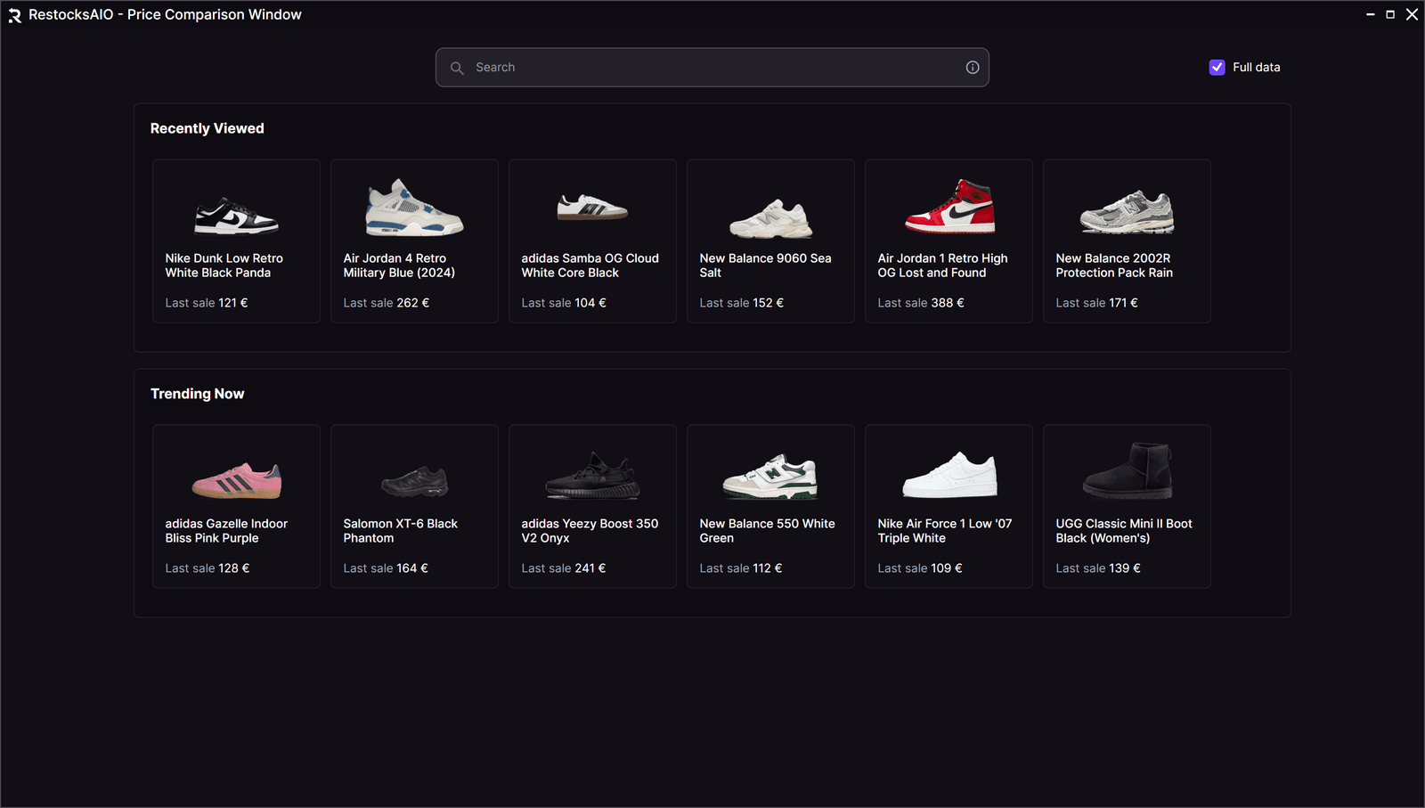Open adidas Gazelle Indoor Bliss Pink image
This screenshot has width=1425, height=808.
click(237, 480)
